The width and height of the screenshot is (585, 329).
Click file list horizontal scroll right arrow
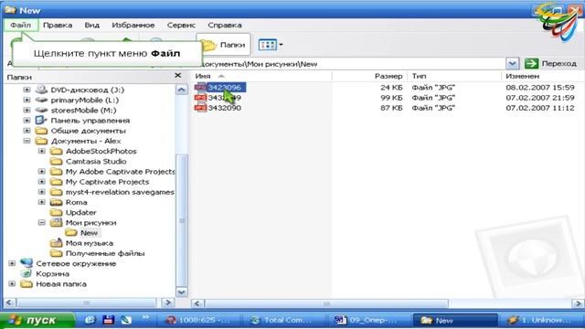point(578,303)
